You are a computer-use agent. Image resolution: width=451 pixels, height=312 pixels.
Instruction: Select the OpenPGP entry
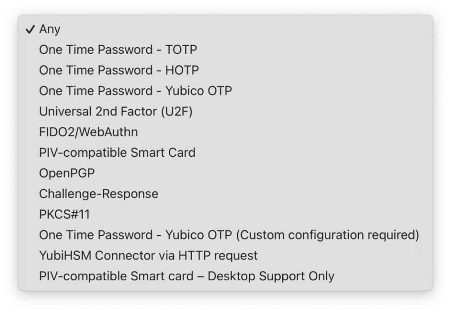pyautogui.click(x=67, y=173)
